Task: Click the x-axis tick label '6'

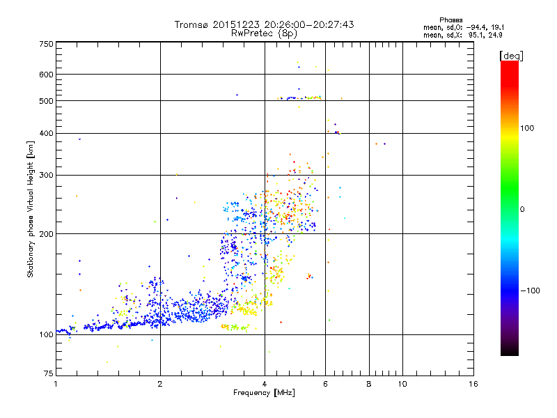Action: (325, 384)
